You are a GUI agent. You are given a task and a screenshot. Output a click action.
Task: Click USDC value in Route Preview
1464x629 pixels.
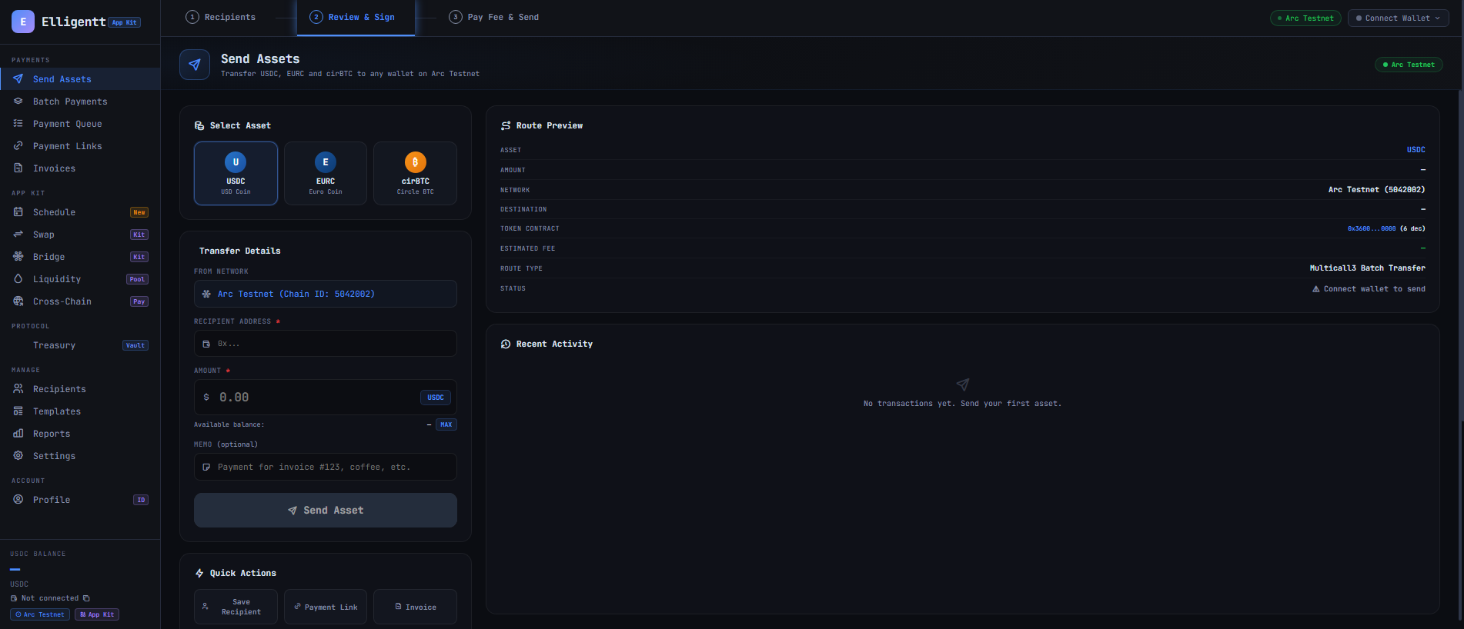pyautogui.click(x=1416, y=150)
